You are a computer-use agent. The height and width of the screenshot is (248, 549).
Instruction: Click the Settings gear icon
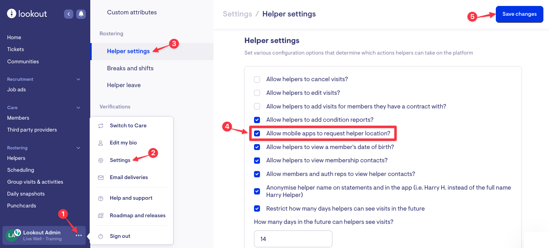[101, 161]
